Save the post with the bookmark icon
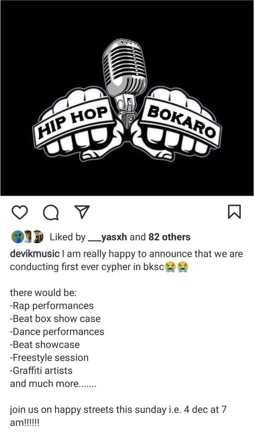The image size is (254, 432). tap(235, 212)
